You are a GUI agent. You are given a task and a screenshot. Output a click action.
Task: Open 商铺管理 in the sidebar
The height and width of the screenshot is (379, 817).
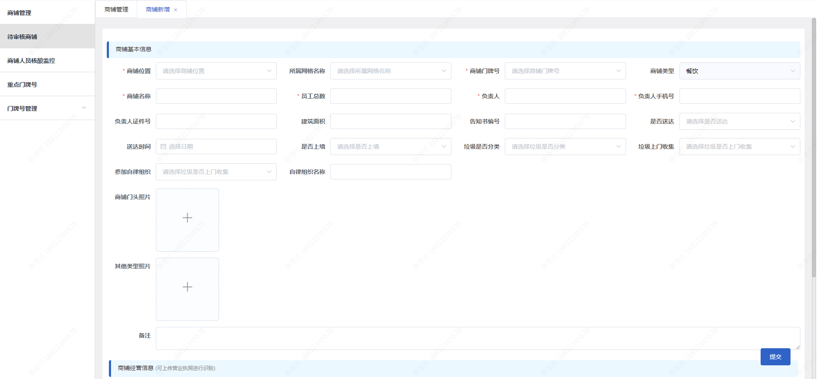[x=47, y=12]
